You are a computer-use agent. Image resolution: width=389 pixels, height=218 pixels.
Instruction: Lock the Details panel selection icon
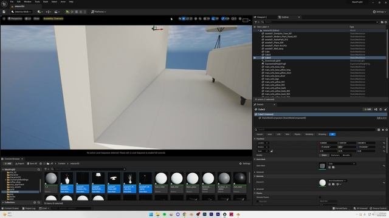point(385,109)
